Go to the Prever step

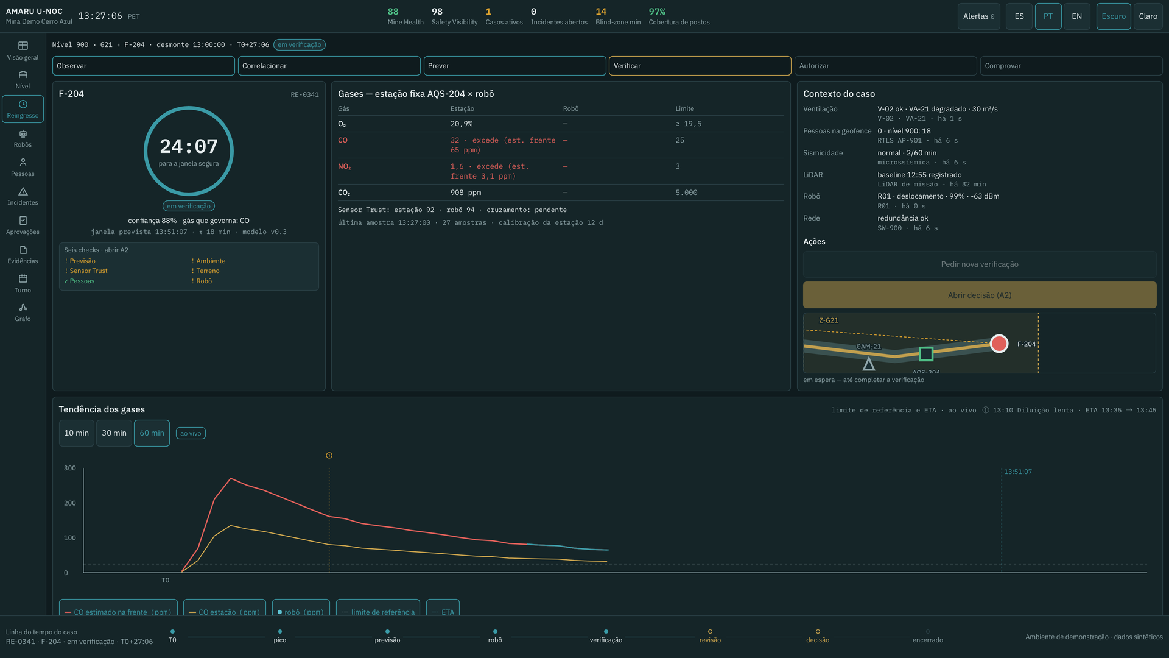tap(514, 66)
